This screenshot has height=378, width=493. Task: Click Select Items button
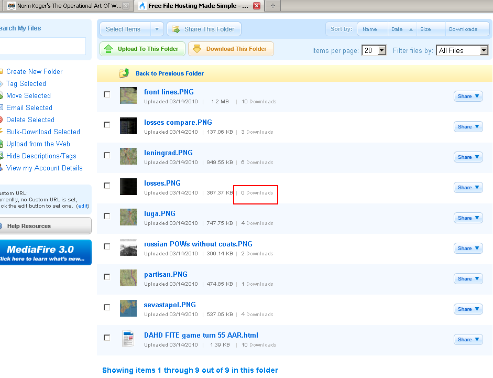pyautogui.click(x=125, y=29)
